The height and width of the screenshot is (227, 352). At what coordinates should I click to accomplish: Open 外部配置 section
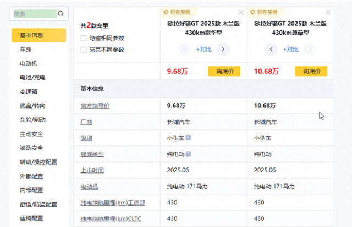point(31,176)
